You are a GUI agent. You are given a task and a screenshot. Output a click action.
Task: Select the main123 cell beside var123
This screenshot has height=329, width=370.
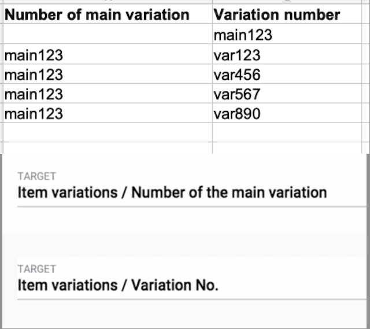[34, 56]
